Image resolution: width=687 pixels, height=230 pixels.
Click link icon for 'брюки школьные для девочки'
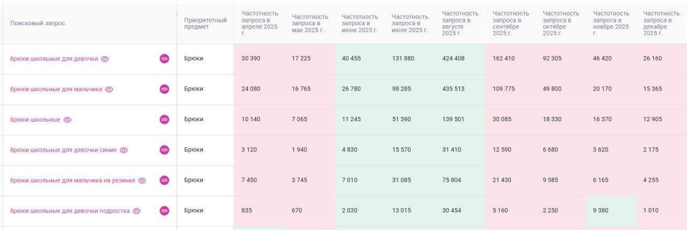[164, 58]
